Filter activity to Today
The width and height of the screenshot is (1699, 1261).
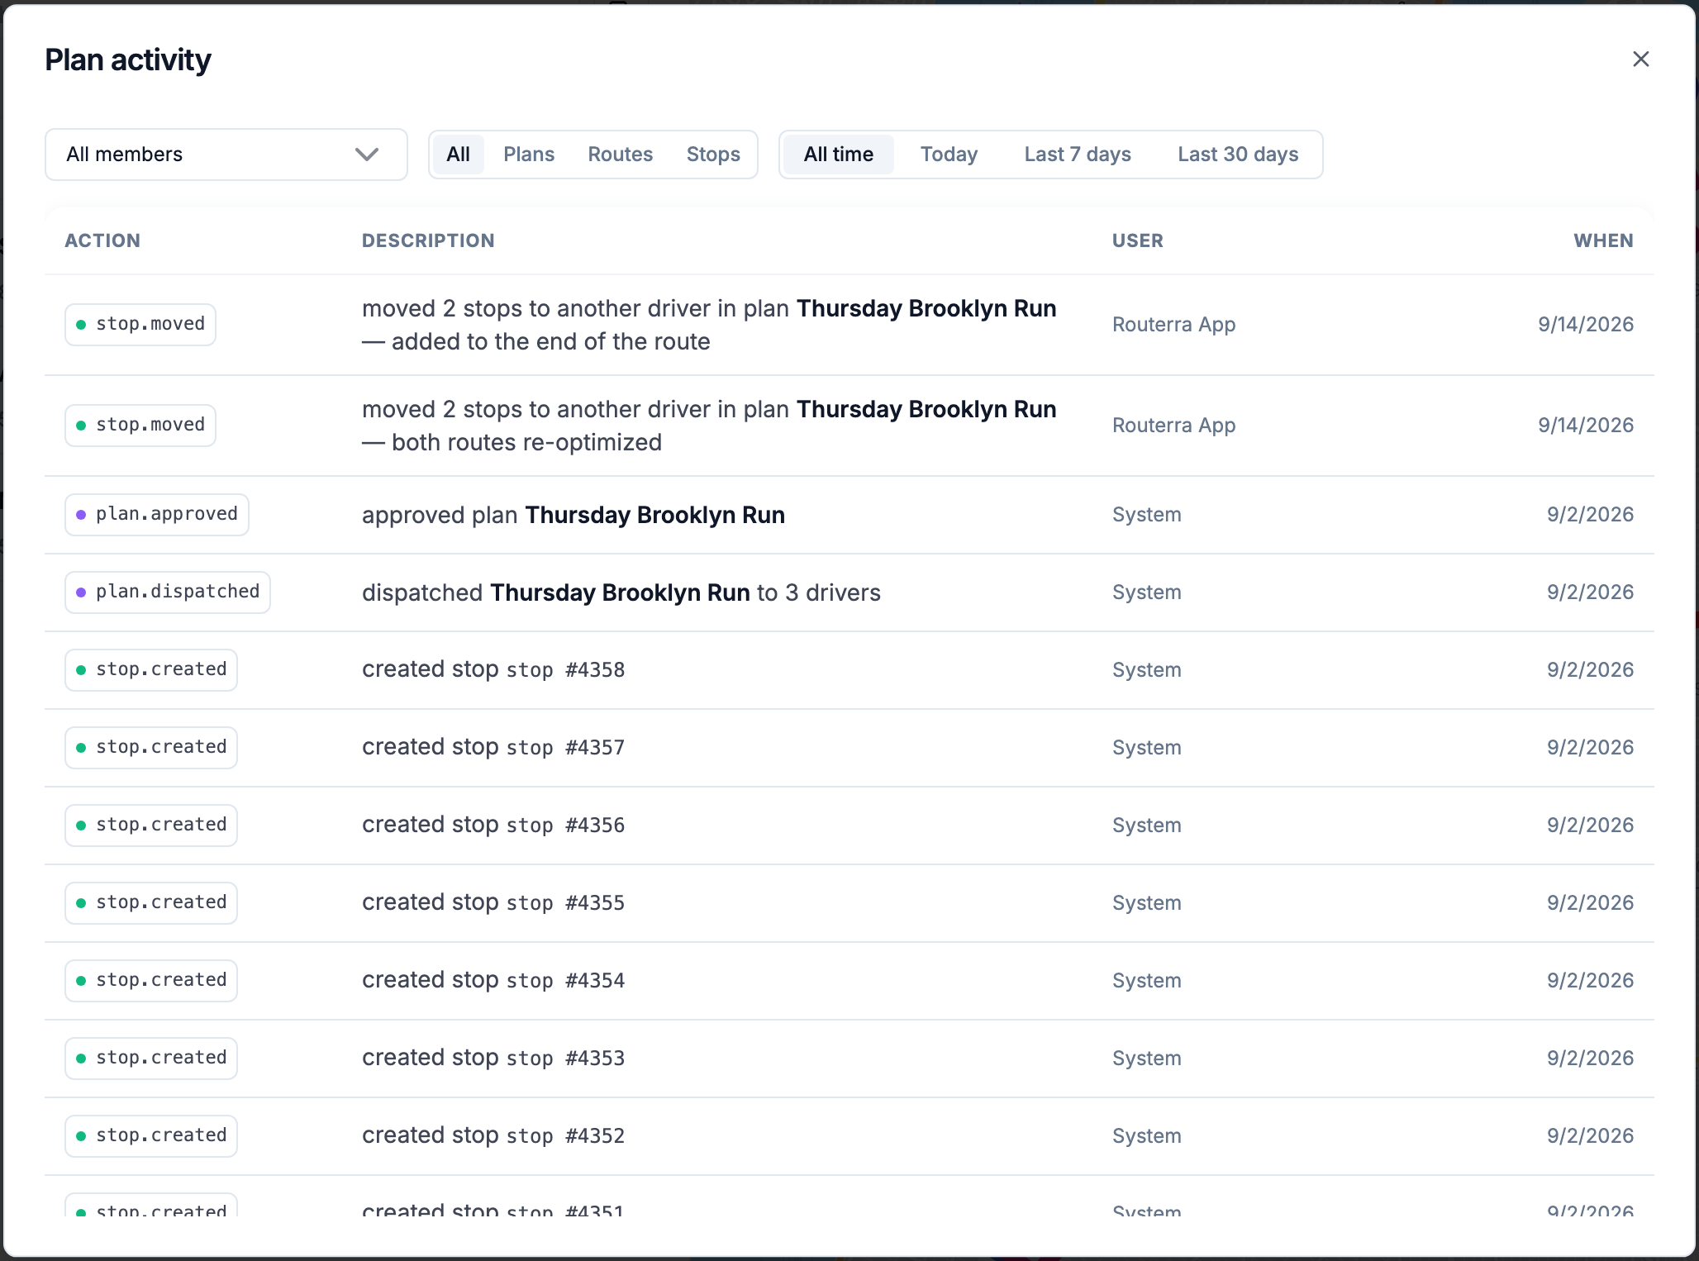(949, 155)
